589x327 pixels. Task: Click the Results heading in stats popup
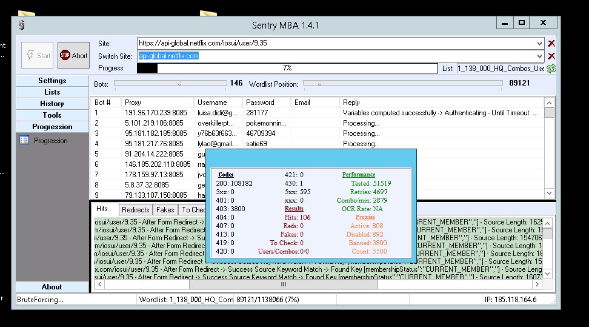tap(294, 209)
